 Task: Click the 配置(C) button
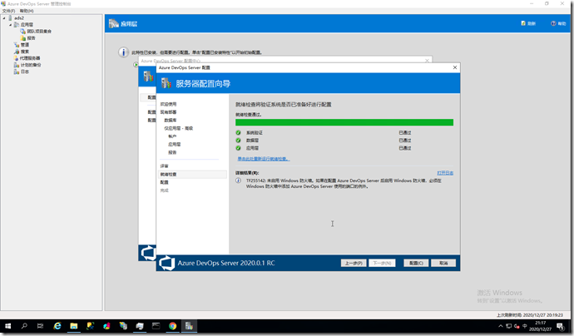416,263
